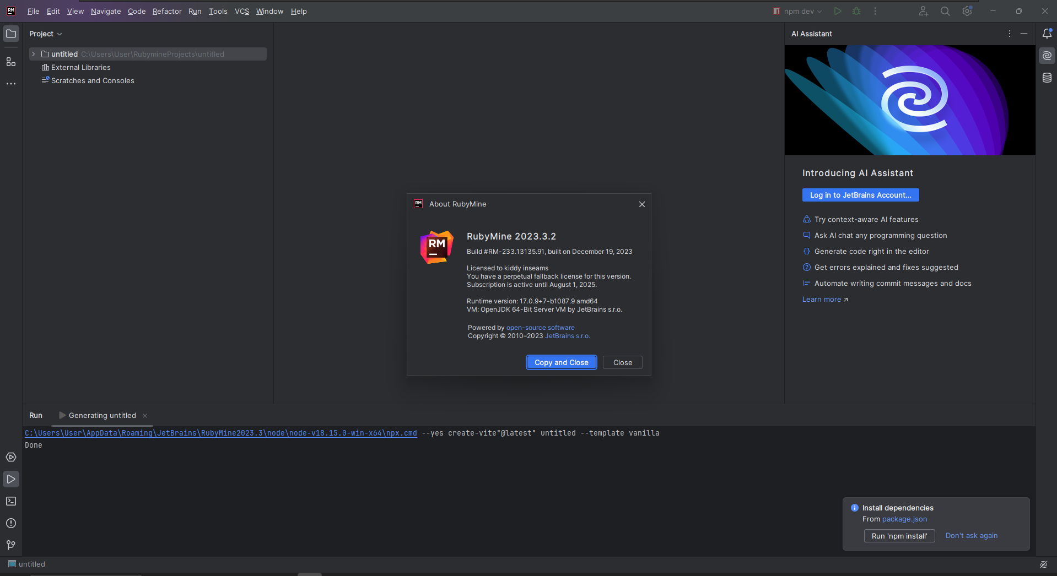Click 'RubyMine 2023.3.2' version heading
The height and width of the screenshot is (576, 1057).
(511, 236)
